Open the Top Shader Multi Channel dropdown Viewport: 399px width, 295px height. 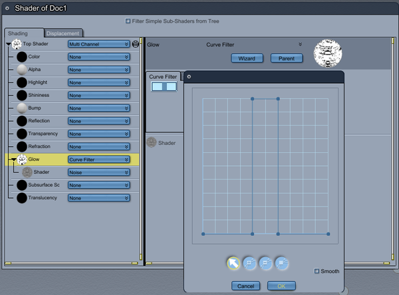(x=99, y=44)
